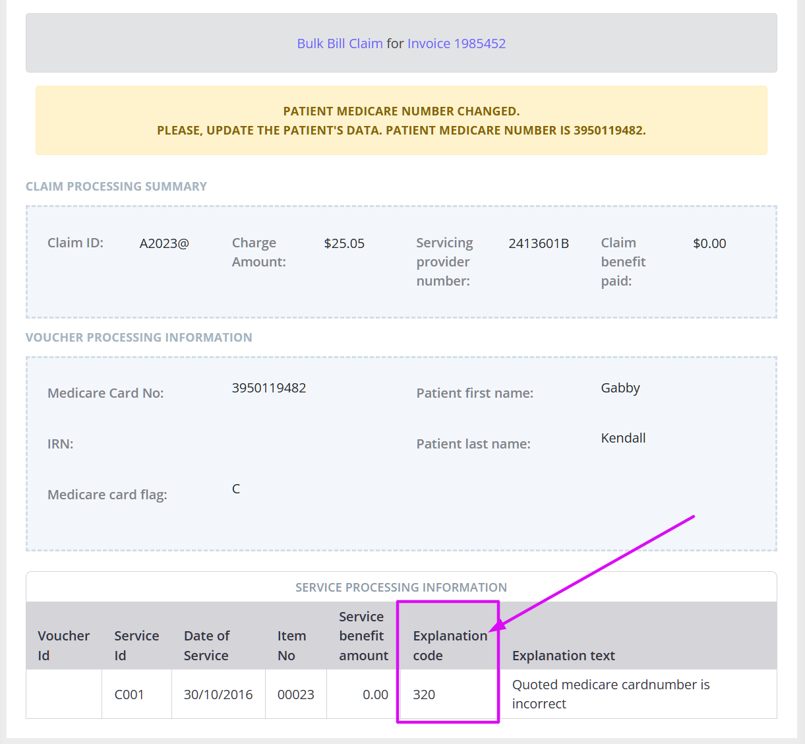The height and width of the screenshot is (744, 805).
Task: Select Claim ID value A2023@
Action: click(x=164, y=243)
